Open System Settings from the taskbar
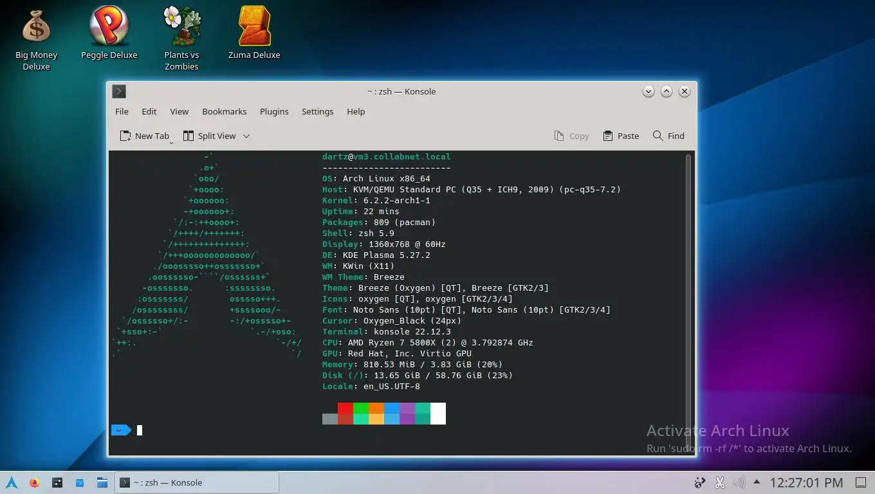 [57, 482]
